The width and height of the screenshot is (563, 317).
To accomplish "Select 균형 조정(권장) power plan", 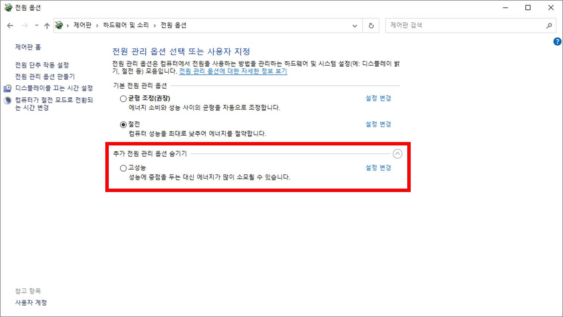I will tap(123, 99).
